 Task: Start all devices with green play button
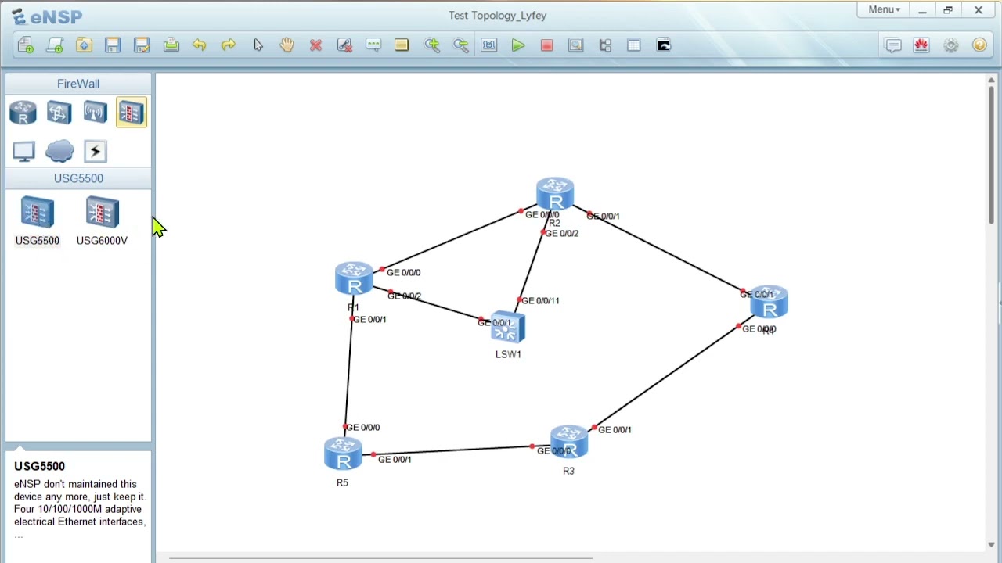coord(518,45)
